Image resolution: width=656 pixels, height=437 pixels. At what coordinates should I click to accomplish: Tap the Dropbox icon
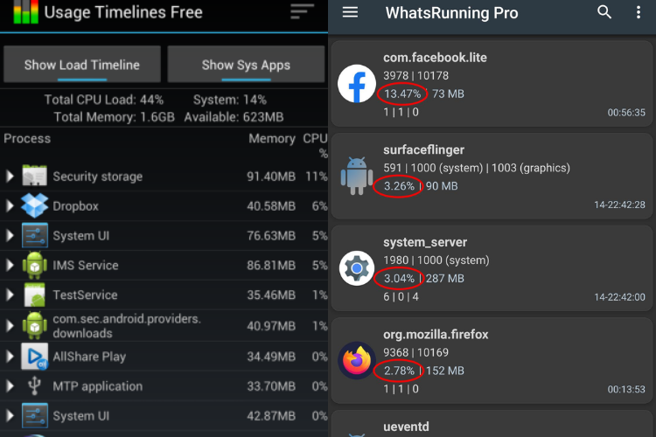(x=34, y=205)
